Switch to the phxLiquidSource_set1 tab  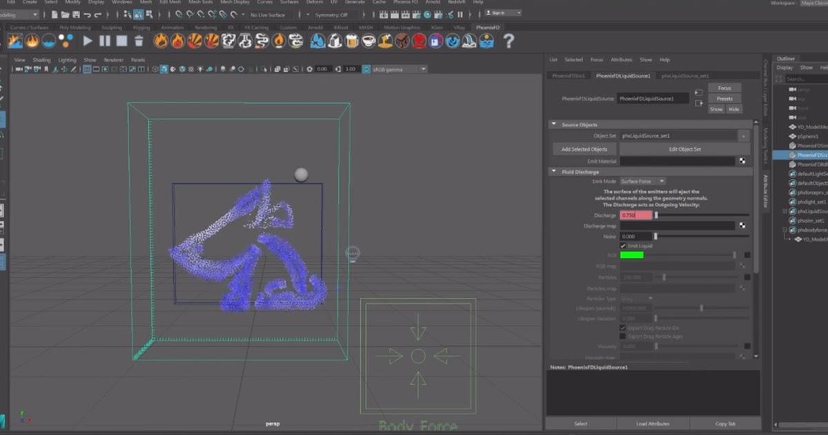(x=685, y=76)
